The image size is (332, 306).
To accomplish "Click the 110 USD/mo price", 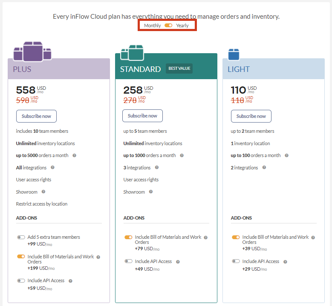I will 244,90.
